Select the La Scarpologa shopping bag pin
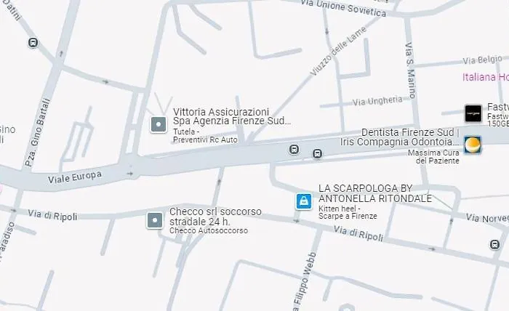Screen dimensions: 509x311 [x=304, y=201]
